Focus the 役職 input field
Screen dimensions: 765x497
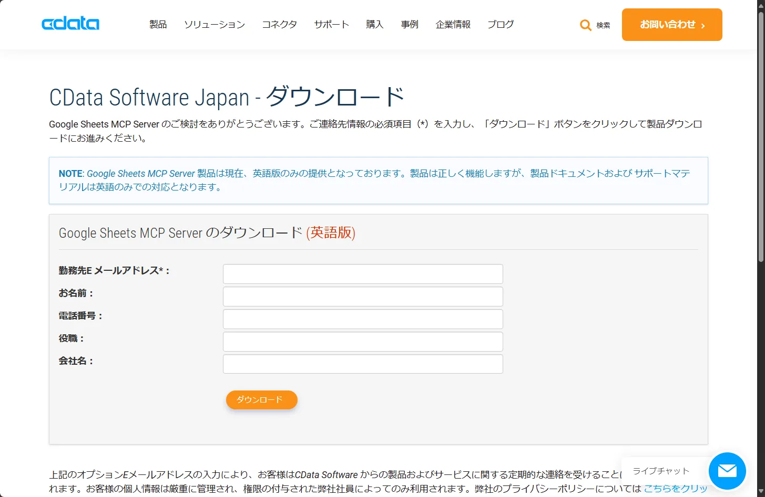pos(363,342)
